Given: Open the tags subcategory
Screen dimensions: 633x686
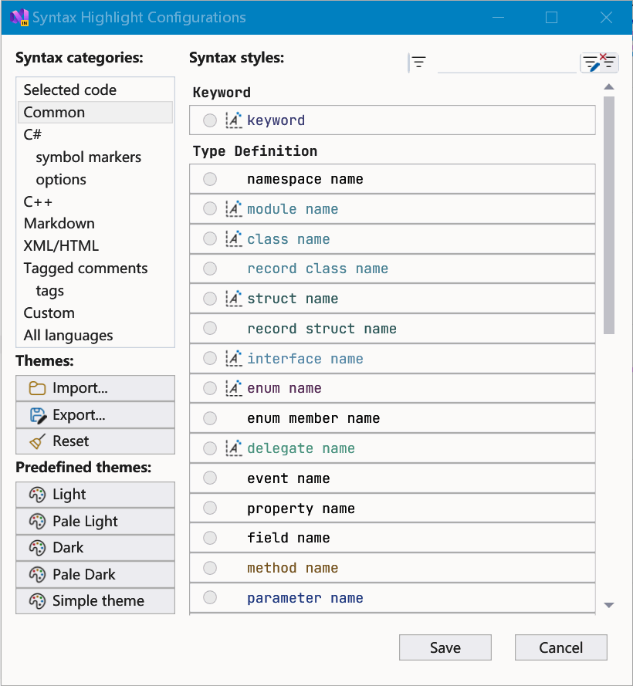Looking at the screenshot, I should [x=95, y=290].
